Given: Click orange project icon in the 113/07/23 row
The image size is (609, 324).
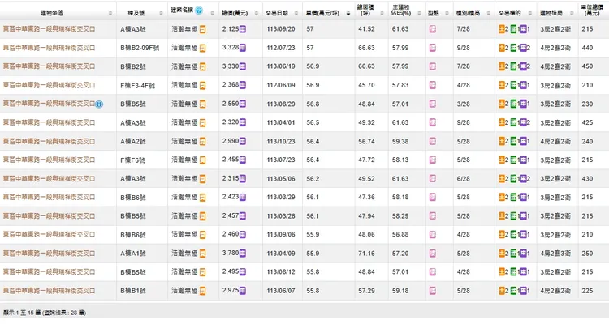Looking at the screenshot, I should pyautogui.click(x=203, y=160).
